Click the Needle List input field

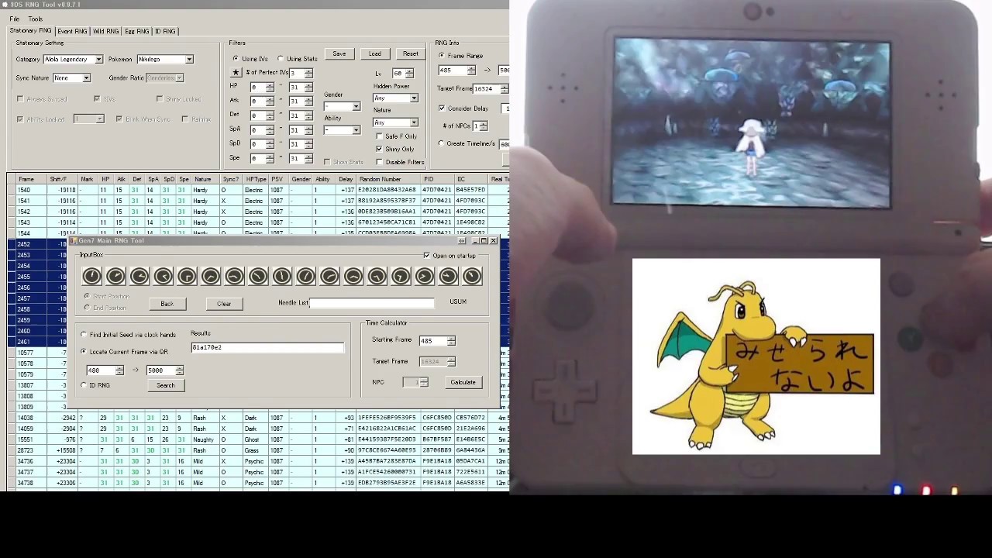coord(372,303)
